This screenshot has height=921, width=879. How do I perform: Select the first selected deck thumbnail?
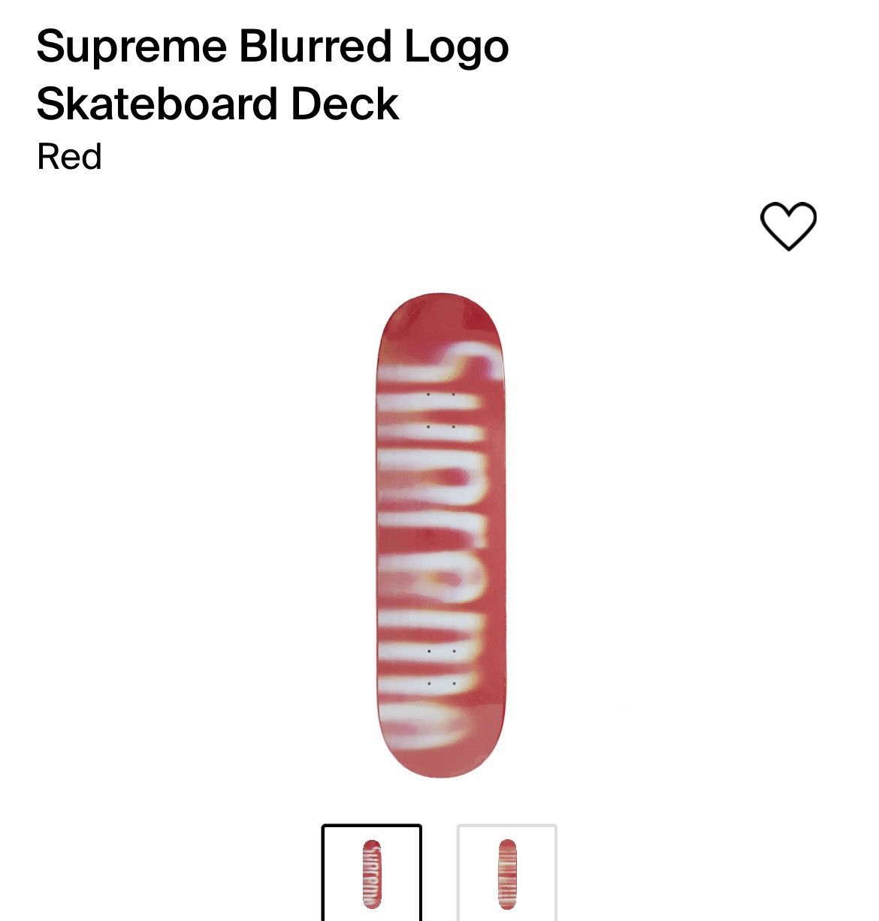coord(372,873)
